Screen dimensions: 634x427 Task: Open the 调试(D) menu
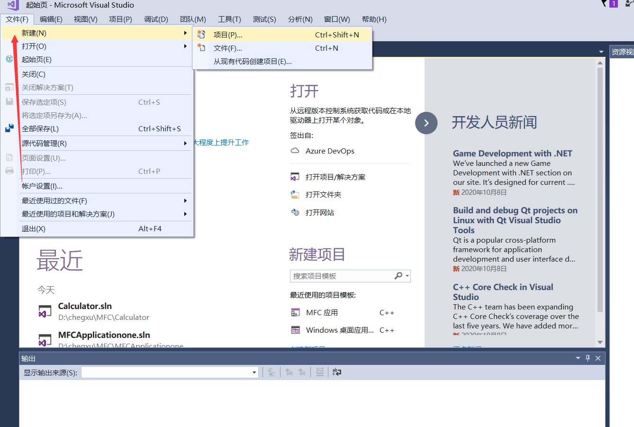coord(156,19)
